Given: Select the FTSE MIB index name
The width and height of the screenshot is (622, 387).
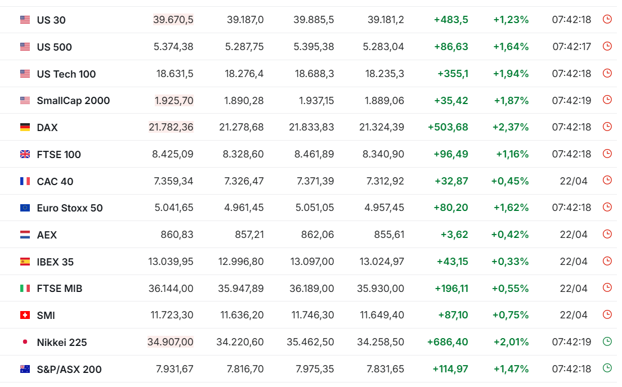Looking at the screenshot, I should coord(60,289).
